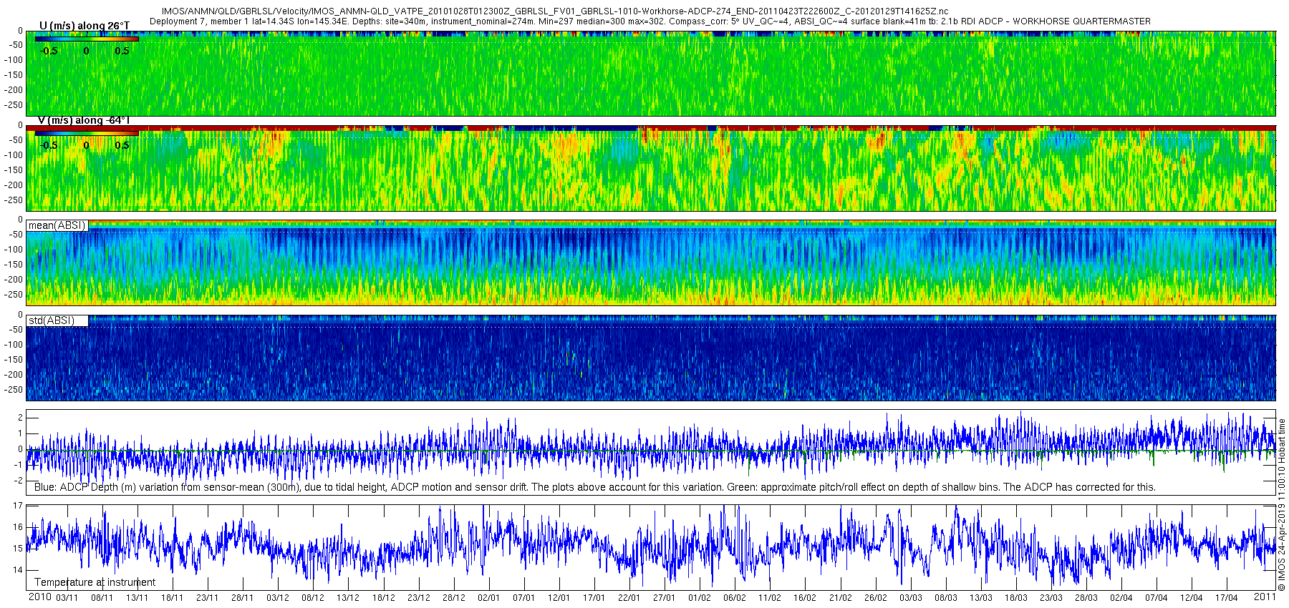Click the '21/02' date tick
Image resolution: width=1289 pixels, height=608 pixels.
coord(840,598)
